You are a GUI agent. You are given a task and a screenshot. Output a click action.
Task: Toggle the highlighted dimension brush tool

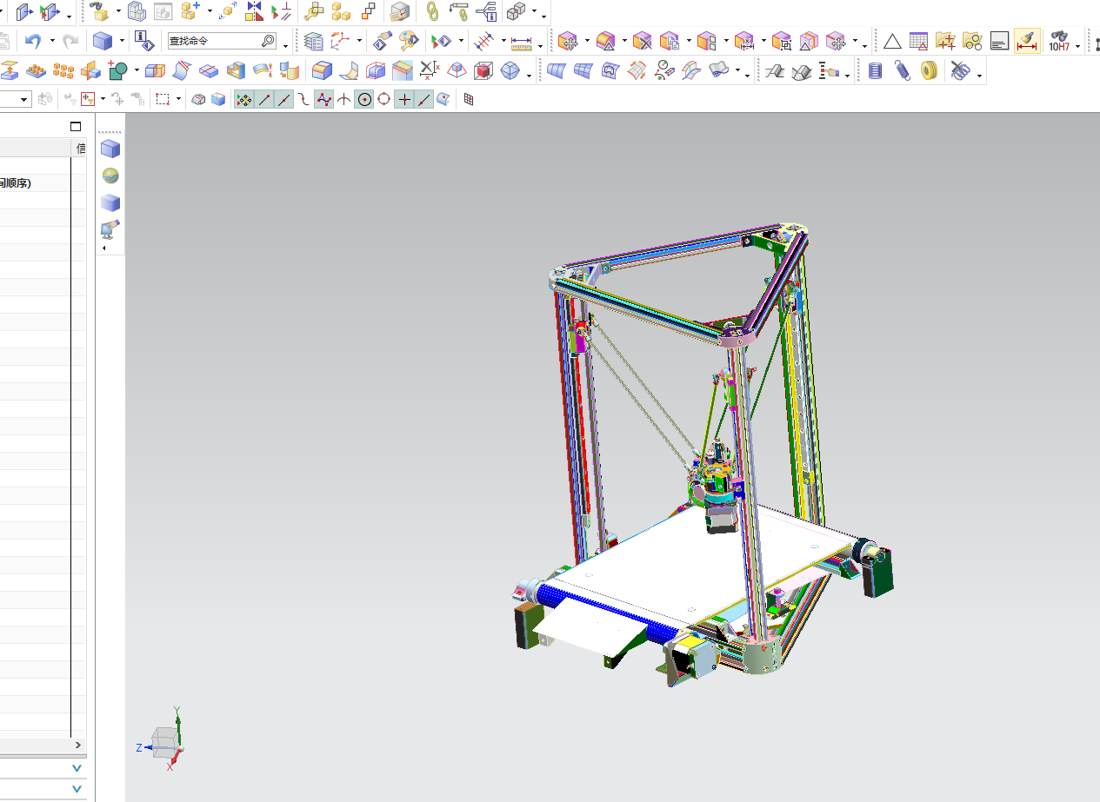click(x=1028, y=40)
